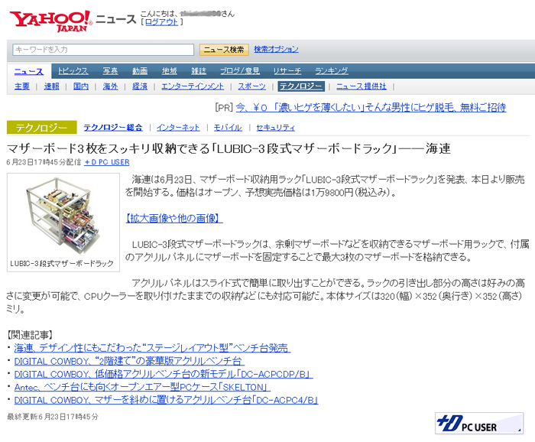Screen dimensions: 535x442
Task: Open the ニュース提供社 link
Action: (362, 86)
